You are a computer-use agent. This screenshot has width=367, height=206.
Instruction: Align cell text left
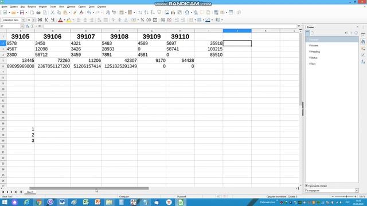79,20
